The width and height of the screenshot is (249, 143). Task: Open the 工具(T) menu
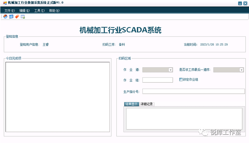click(39, 11)
